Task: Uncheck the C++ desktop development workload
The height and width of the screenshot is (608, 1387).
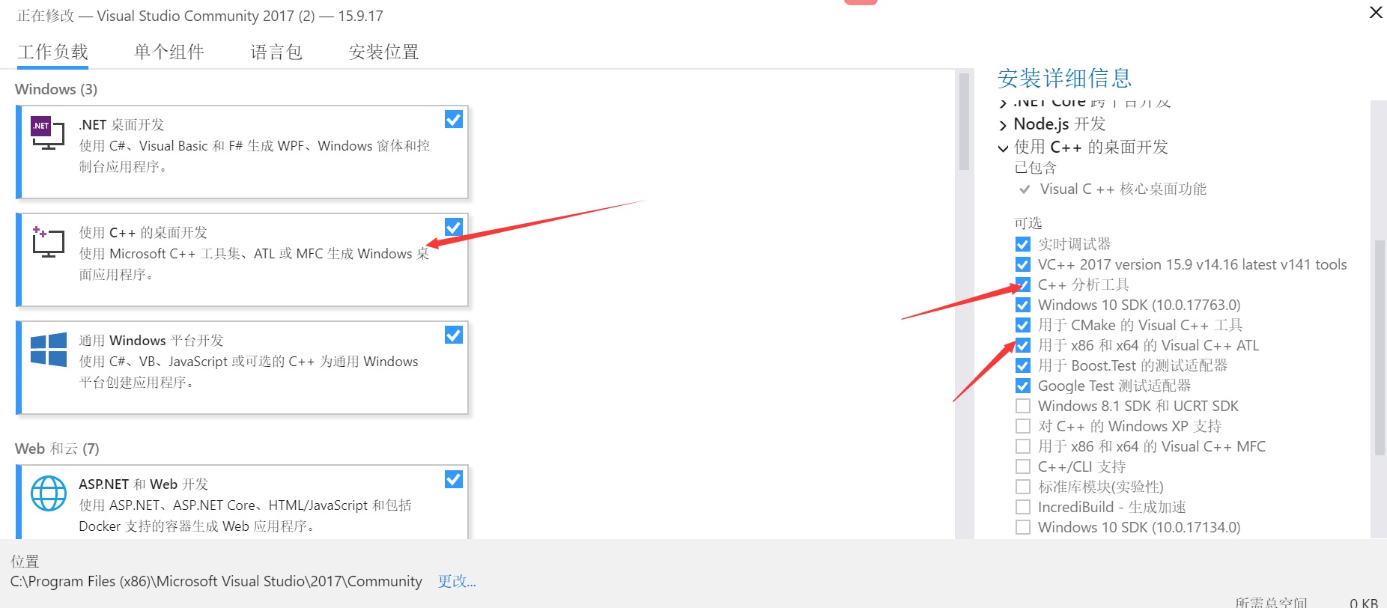Action: tap(454, 228)
